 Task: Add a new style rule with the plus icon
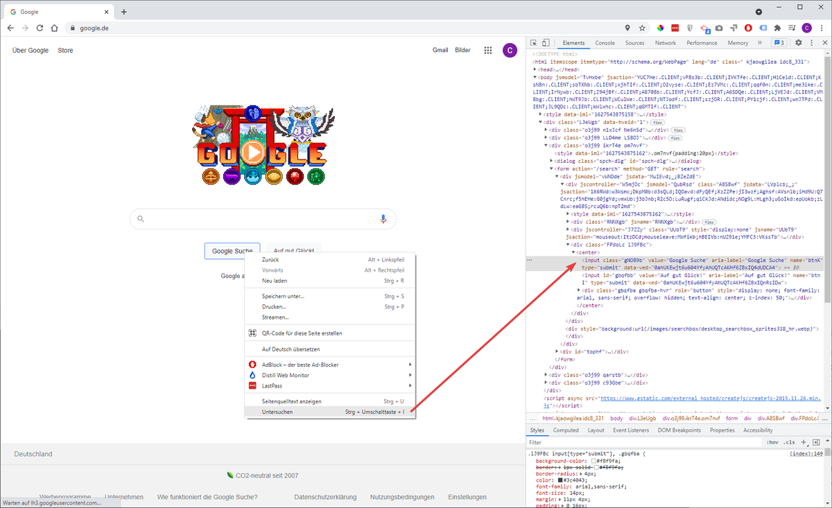coord(804,442)
